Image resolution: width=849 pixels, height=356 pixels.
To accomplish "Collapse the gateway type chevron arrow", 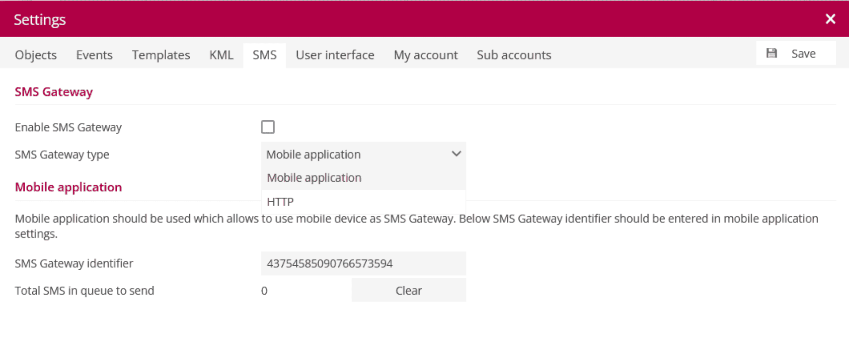I will pyautogui.click(x=456, y=154).
